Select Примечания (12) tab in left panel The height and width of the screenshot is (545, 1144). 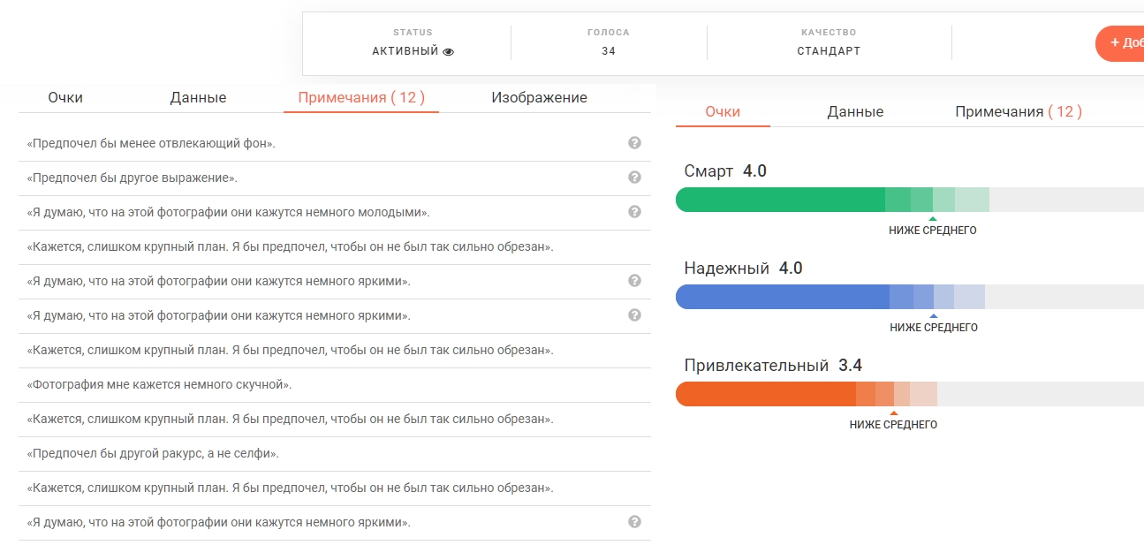361,98
